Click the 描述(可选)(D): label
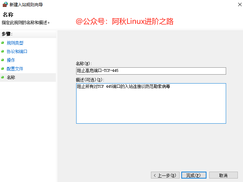The height and width of the screenshot is (182, 243). 90,80
